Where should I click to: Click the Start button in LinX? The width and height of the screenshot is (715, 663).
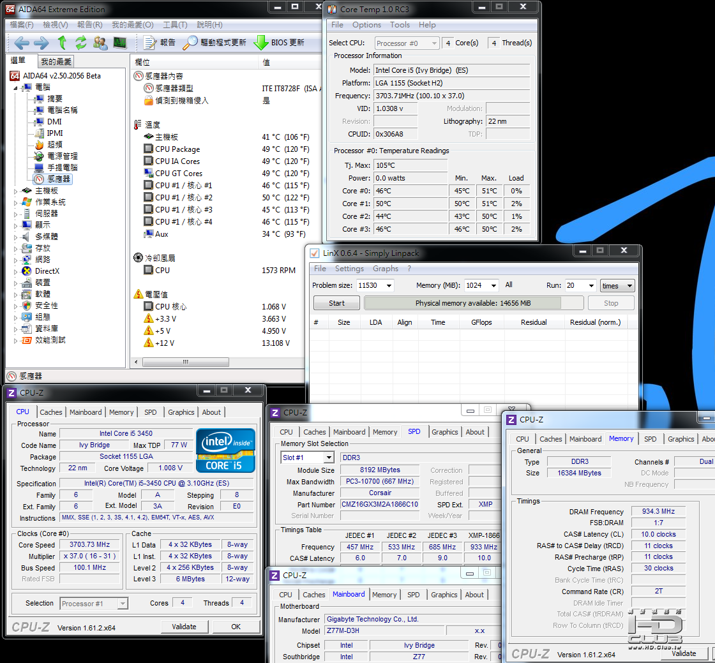[336, 303]
